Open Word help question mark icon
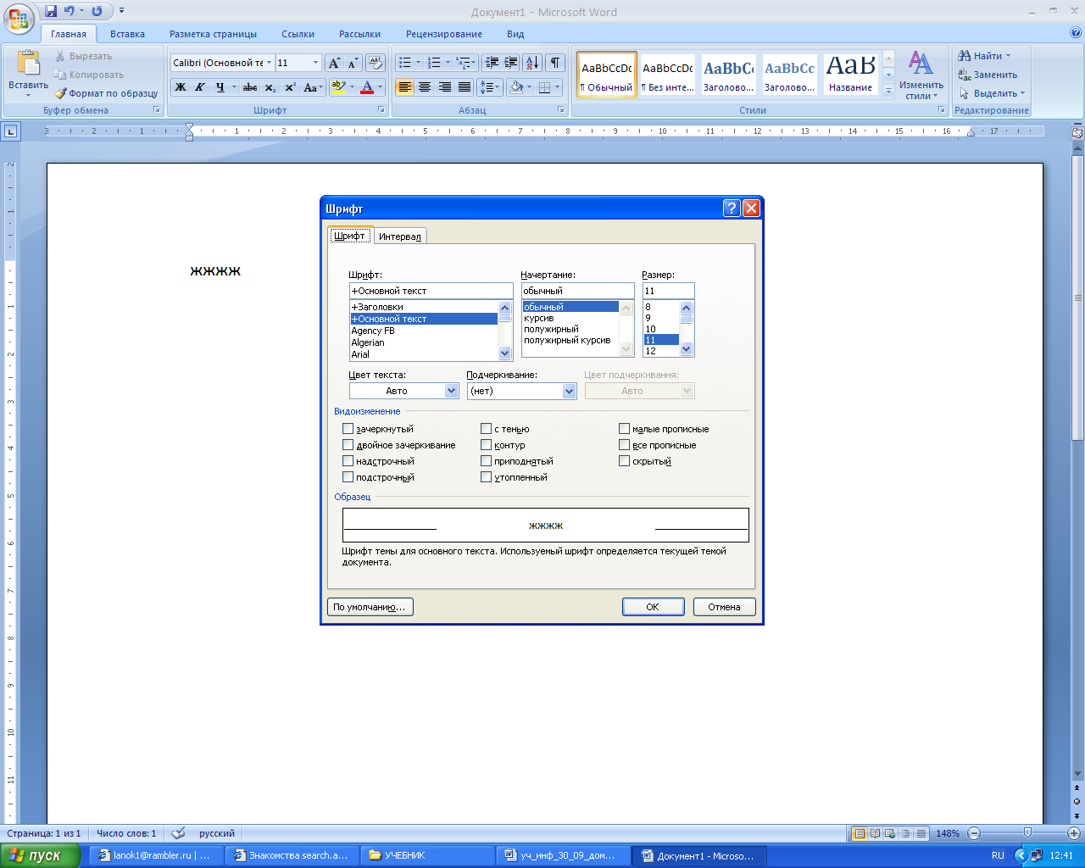 coord(1076,33)
